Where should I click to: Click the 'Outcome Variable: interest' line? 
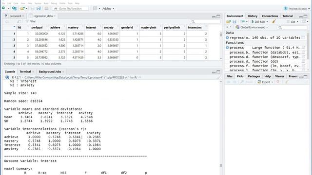tap(30, 161)
